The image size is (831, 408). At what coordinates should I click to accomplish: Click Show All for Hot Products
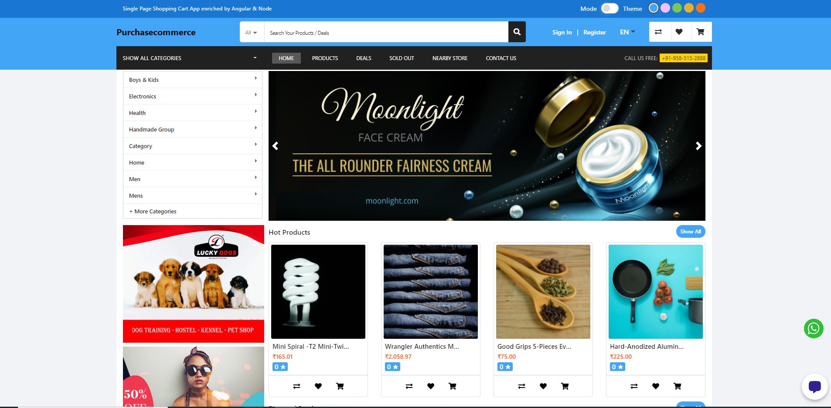(691, 232)
